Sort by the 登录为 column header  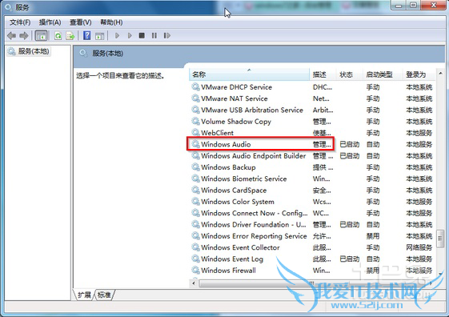(x=419, y=74)
